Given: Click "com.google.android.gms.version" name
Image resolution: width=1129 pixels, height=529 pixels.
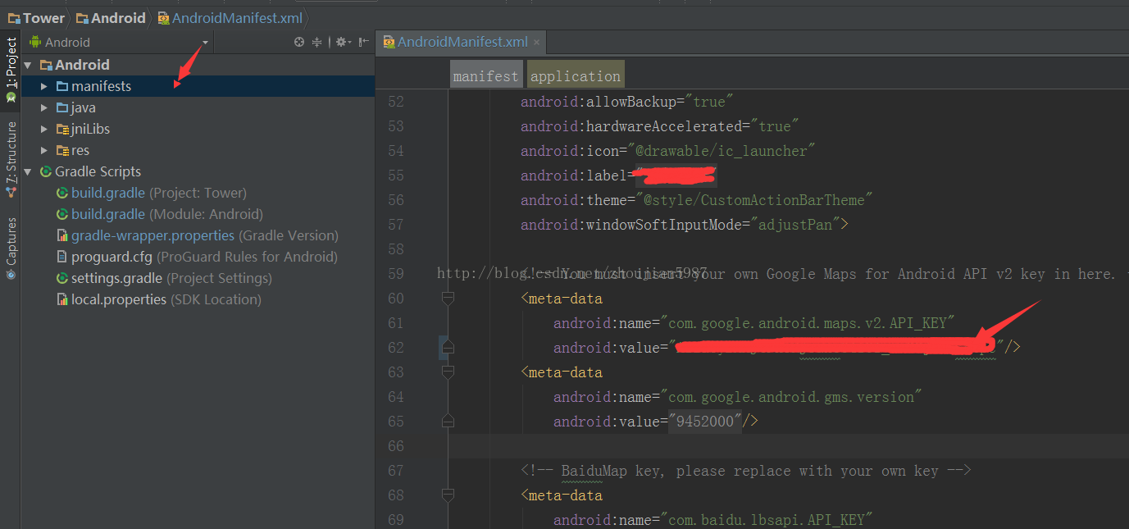Looking at the screenshot, I should 791,397.
